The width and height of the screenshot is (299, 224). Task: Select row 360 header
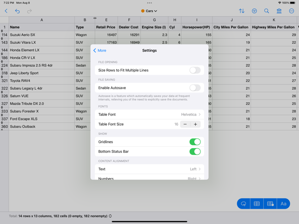click(4, 126)
